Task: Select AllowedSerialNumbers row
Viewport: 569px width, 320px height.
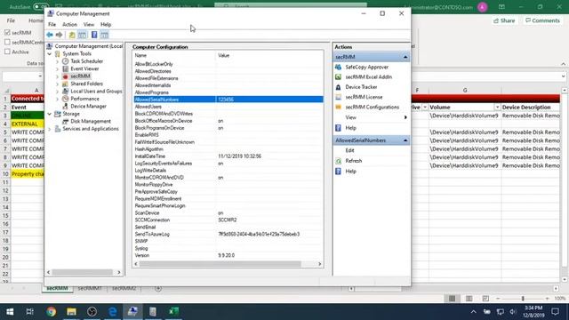Action: (228, 100)
